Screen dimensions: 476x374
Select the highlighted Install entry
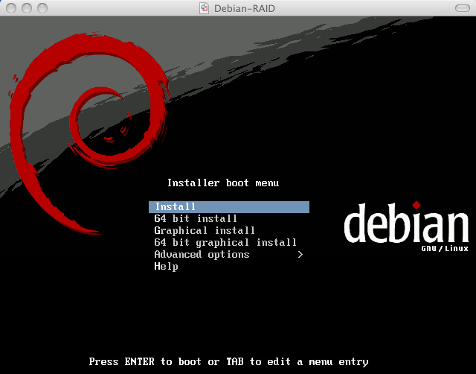tap(228, 207)
